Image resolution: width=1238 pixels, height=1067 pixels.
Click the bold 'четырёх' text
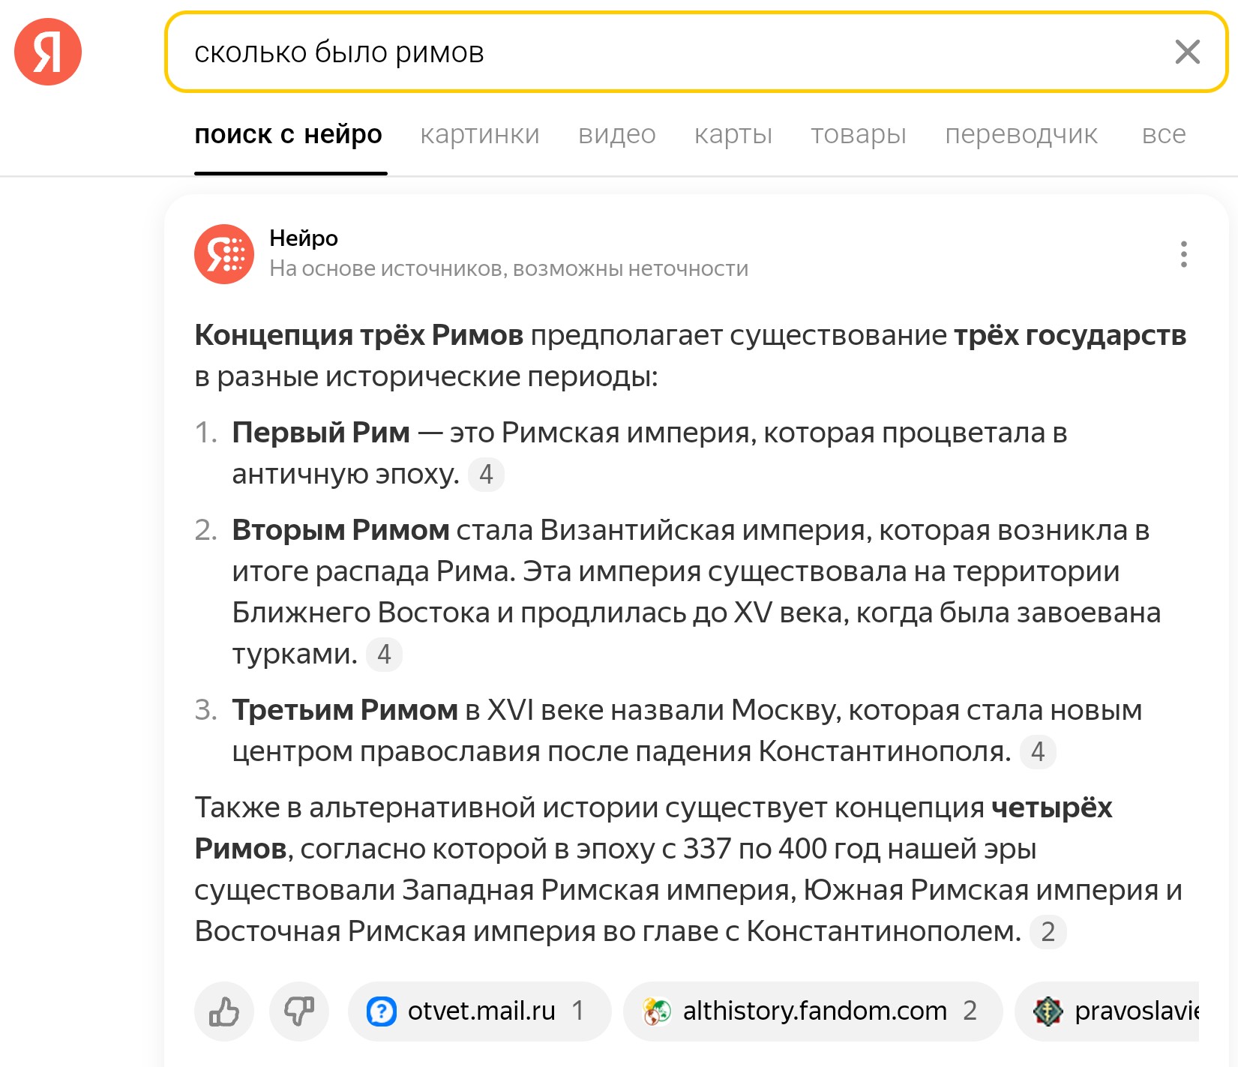(1052, 808)
